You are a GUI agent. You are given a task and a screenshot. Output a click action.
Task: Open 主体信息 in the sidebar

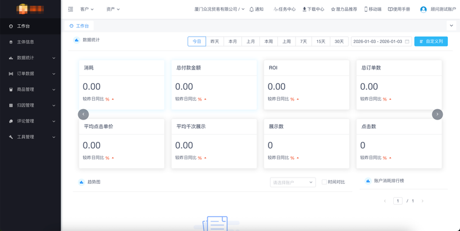pyautogui.click(x=26, y=42)
